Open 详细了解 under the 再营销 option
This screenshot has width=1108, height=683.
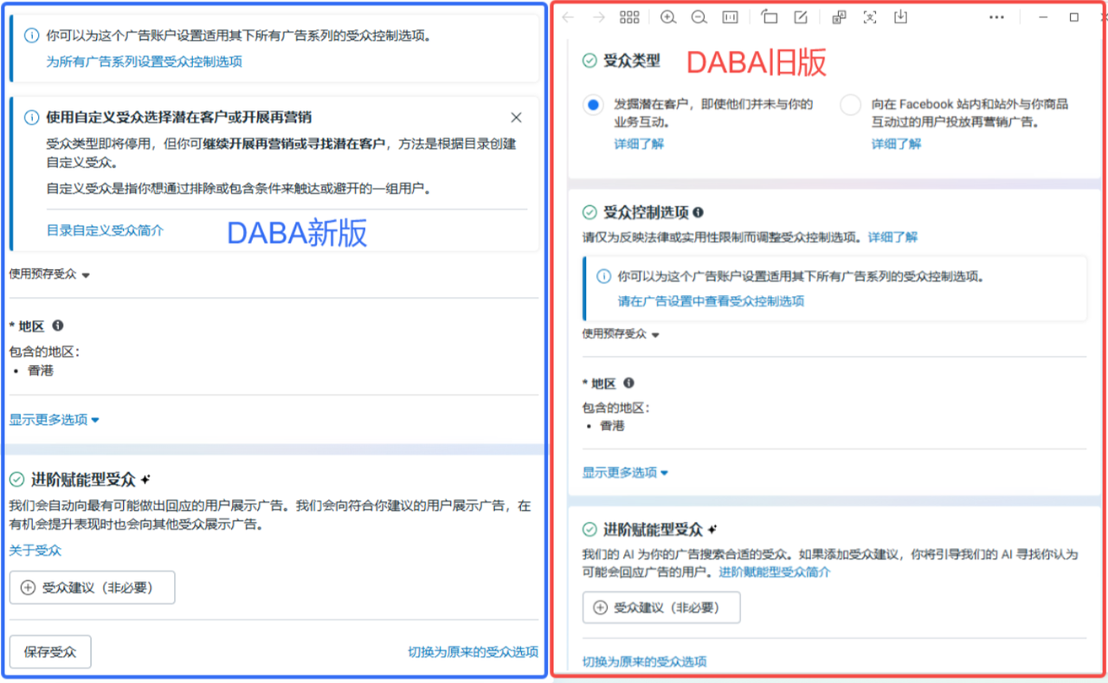(897, 144)
